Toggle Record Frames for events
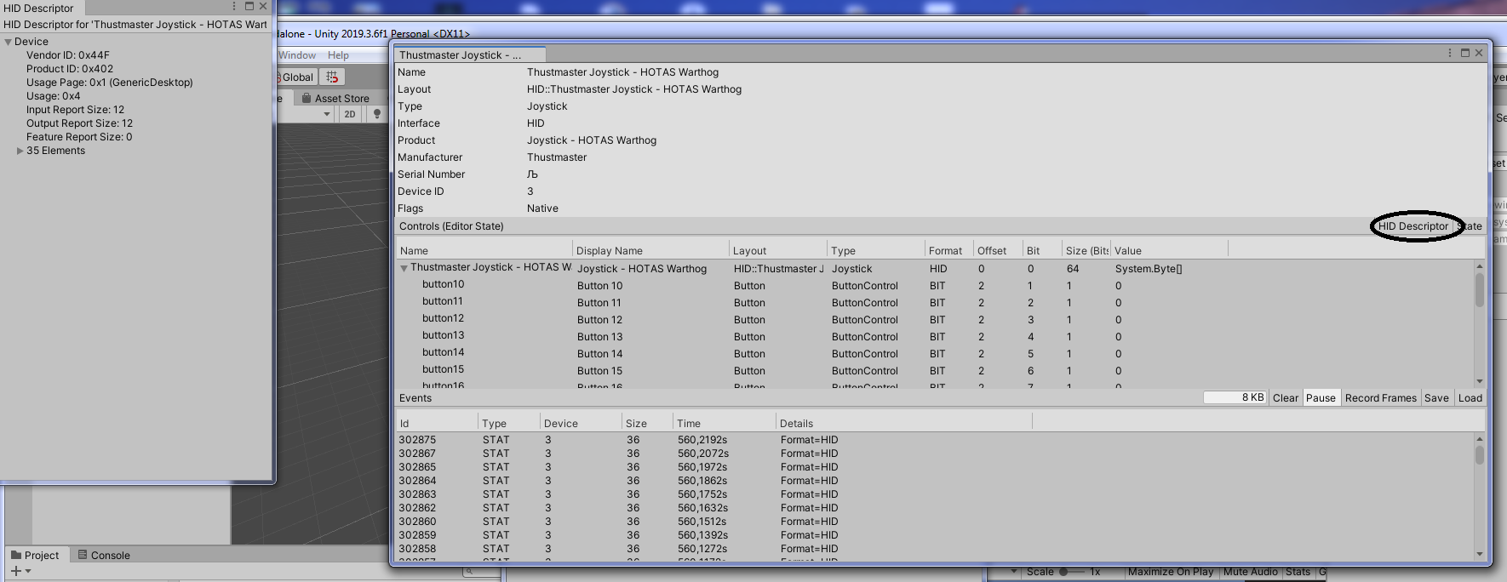Viewport: 1507px width, 582px height. point(1380,398)
